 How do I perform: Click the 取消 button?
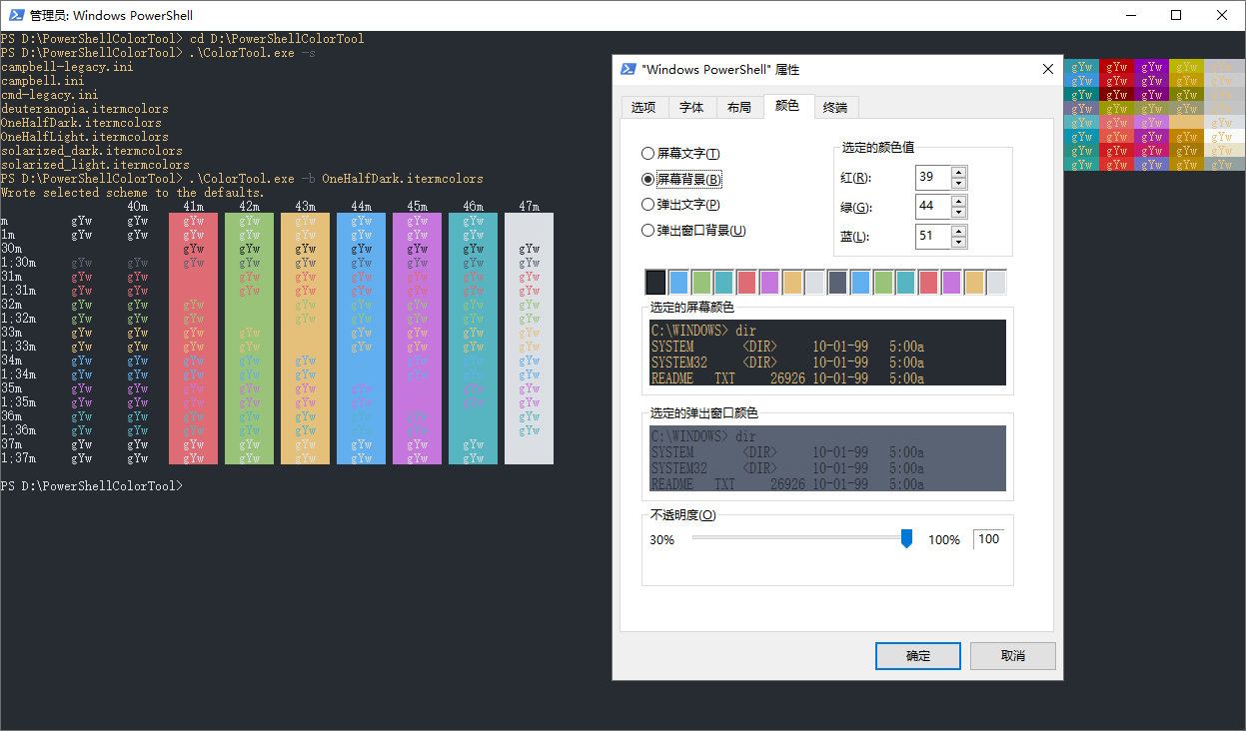pyautogui.click(x=1013, y=656)
